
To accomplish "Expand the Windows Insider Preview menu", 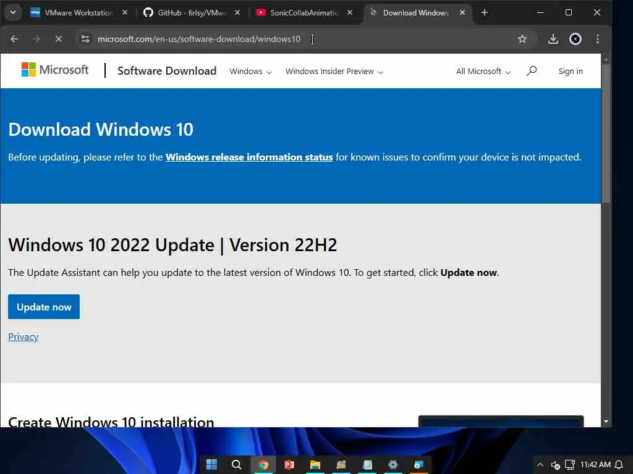I will (334, 72).
